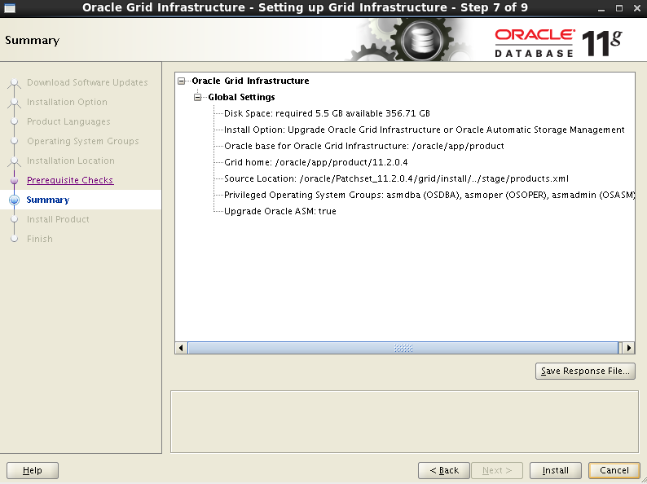647x484 pixels.
Task: Select Install Product step
Action: click(58, 219)
